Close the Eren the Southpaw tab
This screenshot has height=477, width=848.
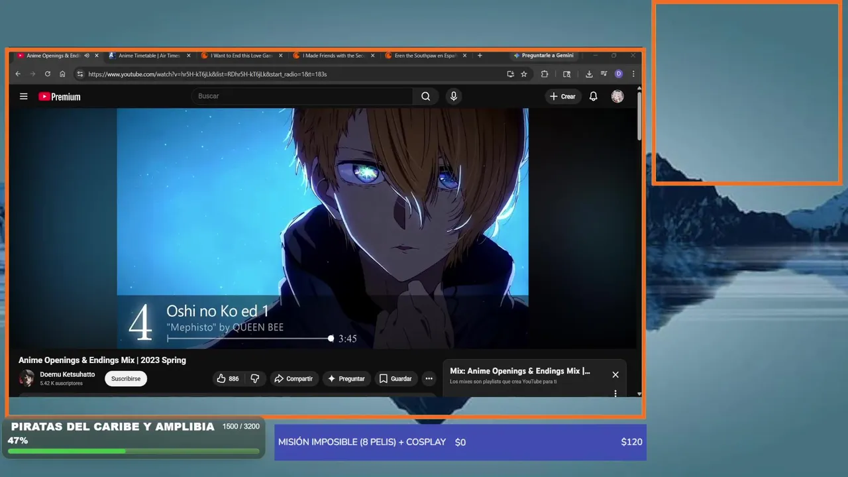[x=464, y=56]
